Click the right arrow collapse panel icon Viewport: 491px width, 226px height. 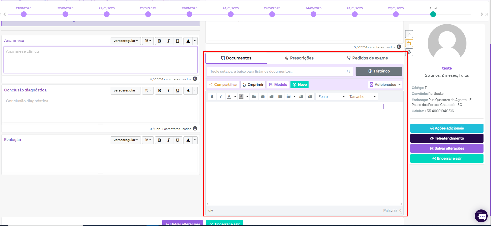pos(409,34)
